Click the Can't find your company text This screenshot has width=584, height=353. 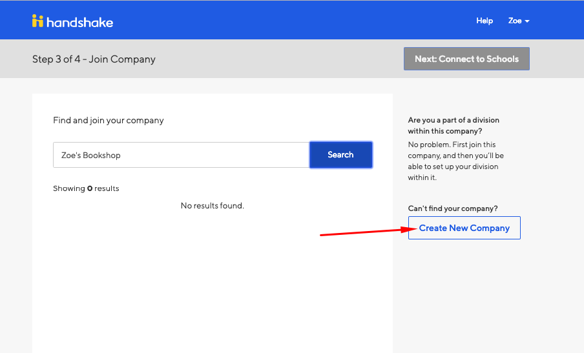453,208
